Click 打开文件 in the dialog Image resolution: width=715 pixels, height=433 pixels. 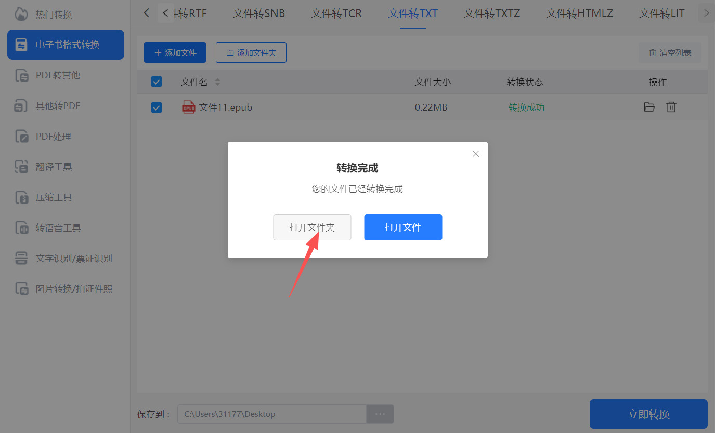coord(403,227)
